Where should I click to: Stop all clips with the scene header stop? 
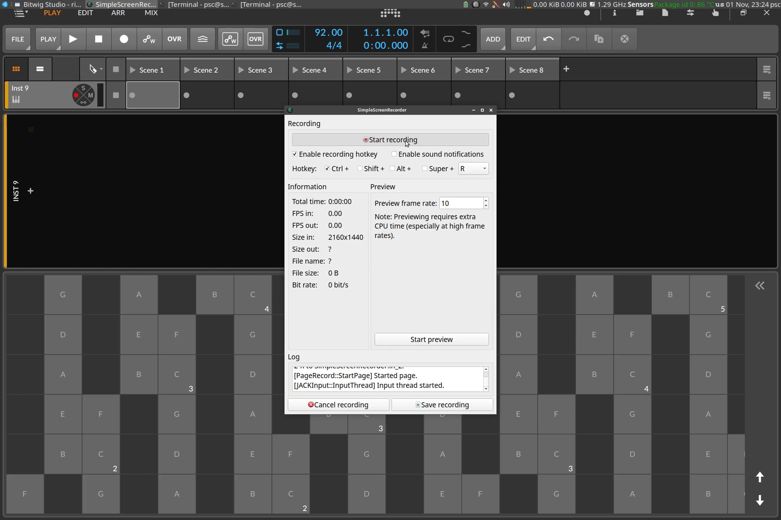[116, 69]
